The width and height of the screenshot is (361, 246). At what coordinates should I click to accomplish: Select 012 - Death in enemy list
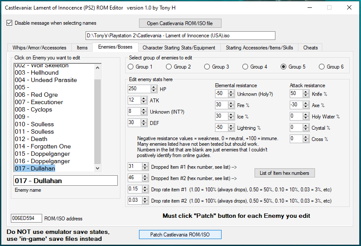click(31, 139)
